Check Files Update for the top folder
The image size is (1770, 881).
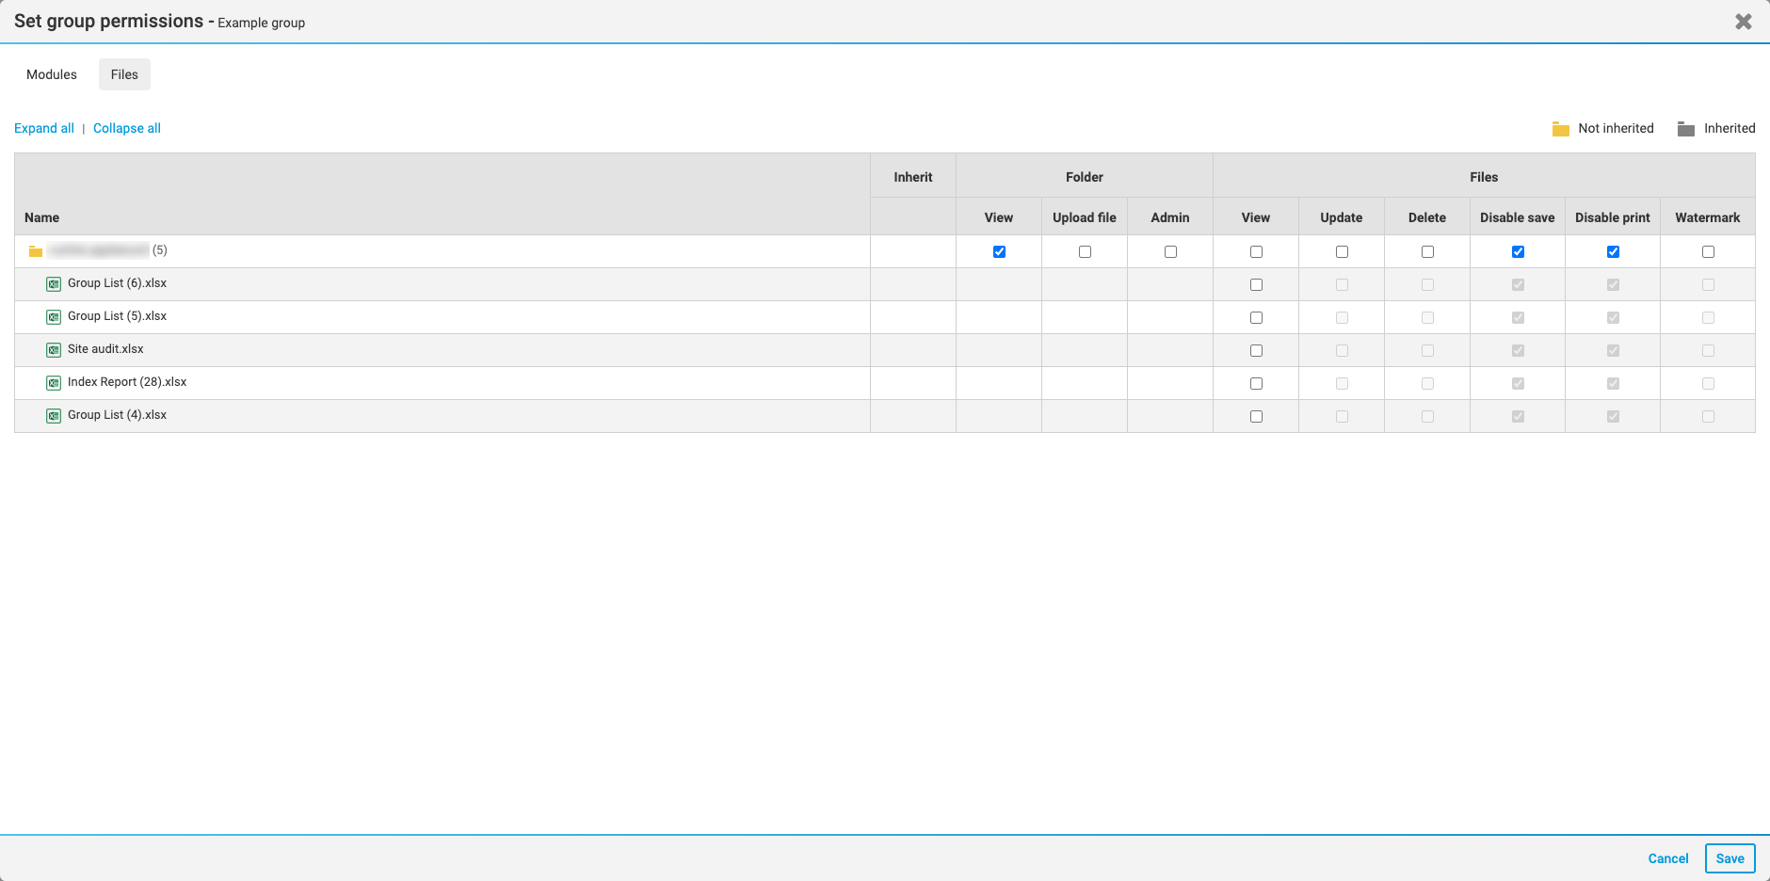pyautogui.click(x=1342, y=251)
